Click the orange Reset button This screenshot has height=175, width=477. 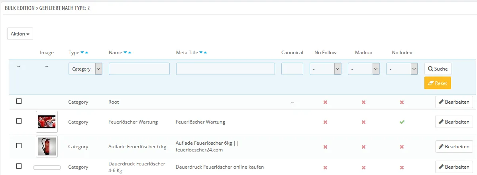(438, 83)
